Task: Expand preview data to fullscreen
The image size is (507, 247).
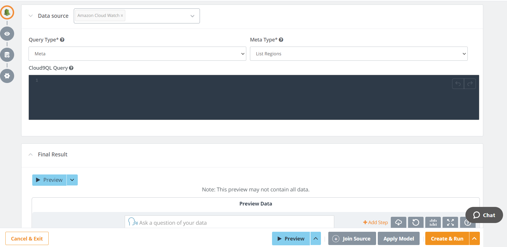Action: click(450, 222)
